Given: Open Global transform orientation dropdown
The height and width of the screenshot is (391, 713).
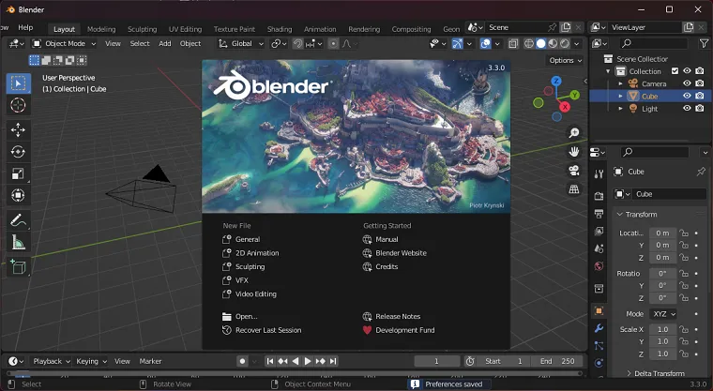Looking at the screenshot, I should click(241, 44).
